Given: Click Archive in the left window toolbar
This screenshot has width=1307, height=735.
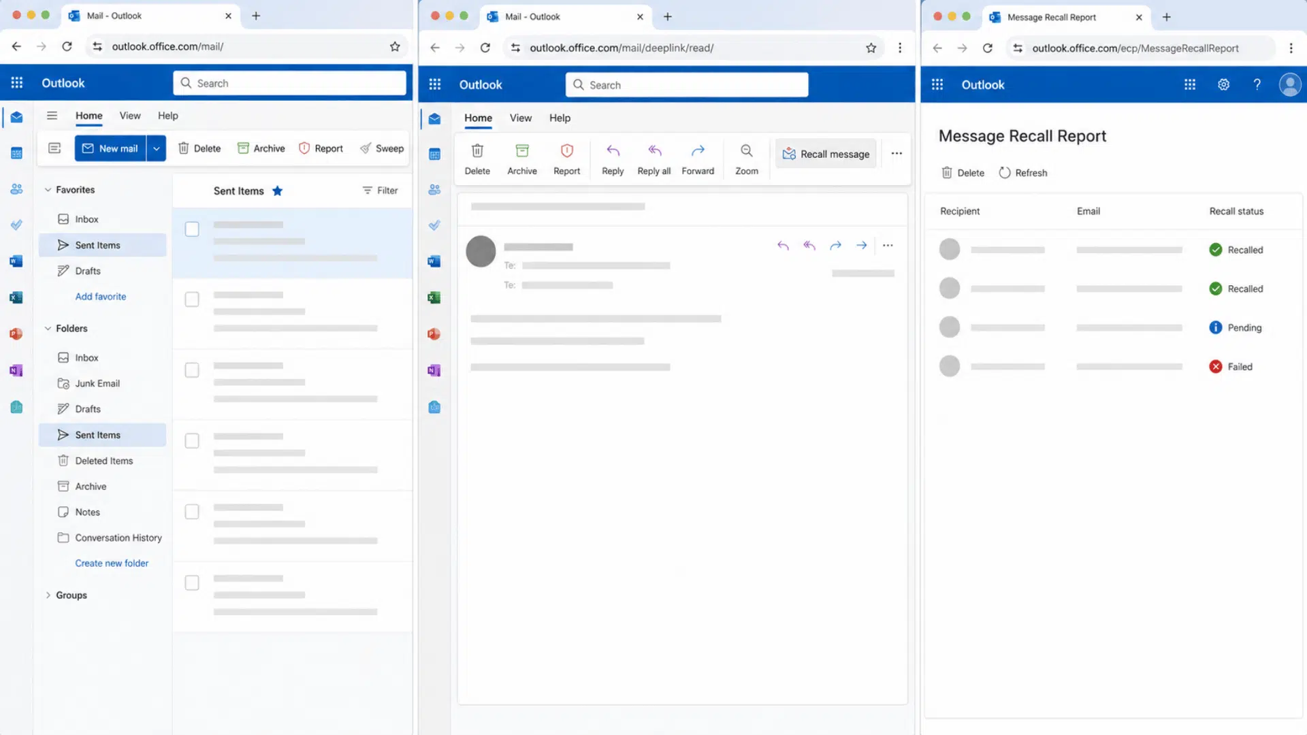Looking at the screenshot, I should coord(261,148).
